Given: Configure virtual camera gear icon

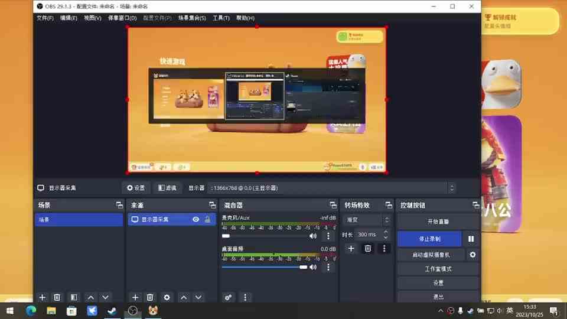Looking at the screenshot, I should (x=472, y=255).
